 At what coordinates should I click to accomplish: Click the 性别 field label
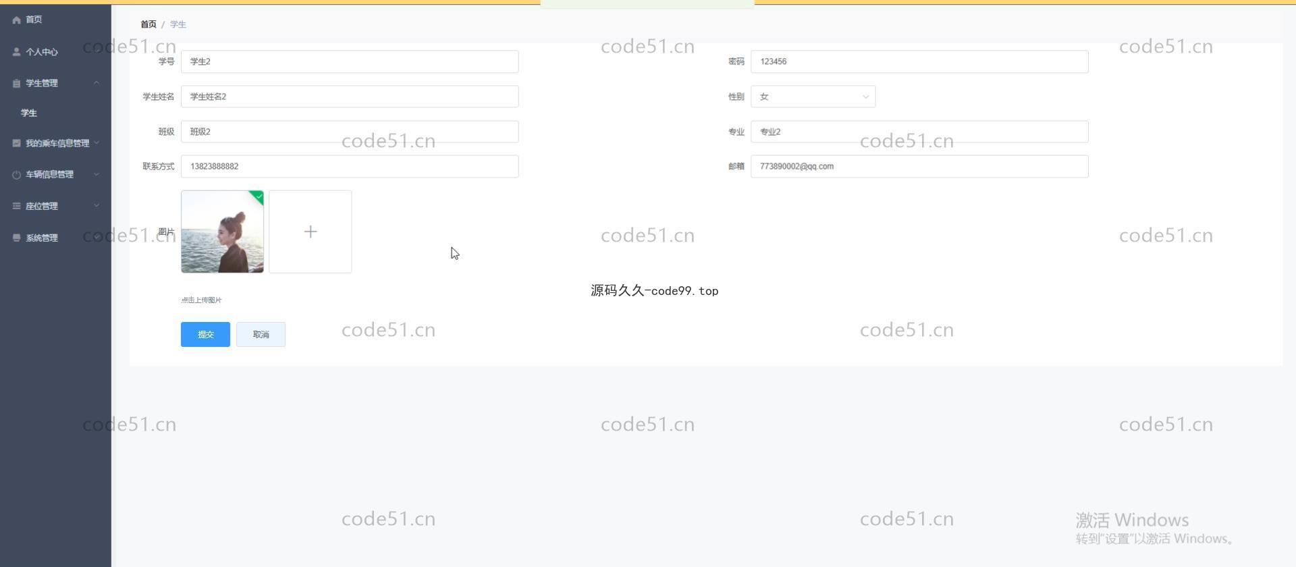pyautogui.click(x=736, y=97)
